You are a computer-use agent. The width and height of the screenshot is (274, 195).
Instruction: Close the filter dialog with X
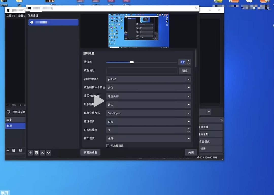click(x=196, y=8)
